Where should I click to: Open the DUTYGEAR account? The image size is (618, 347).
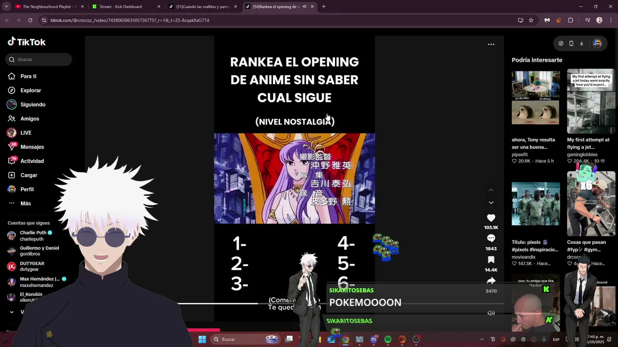[26, 267]
